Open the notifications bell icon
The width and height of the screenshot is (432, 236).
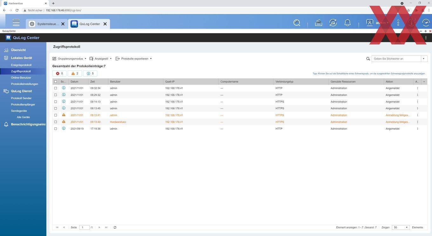(348, 23)
